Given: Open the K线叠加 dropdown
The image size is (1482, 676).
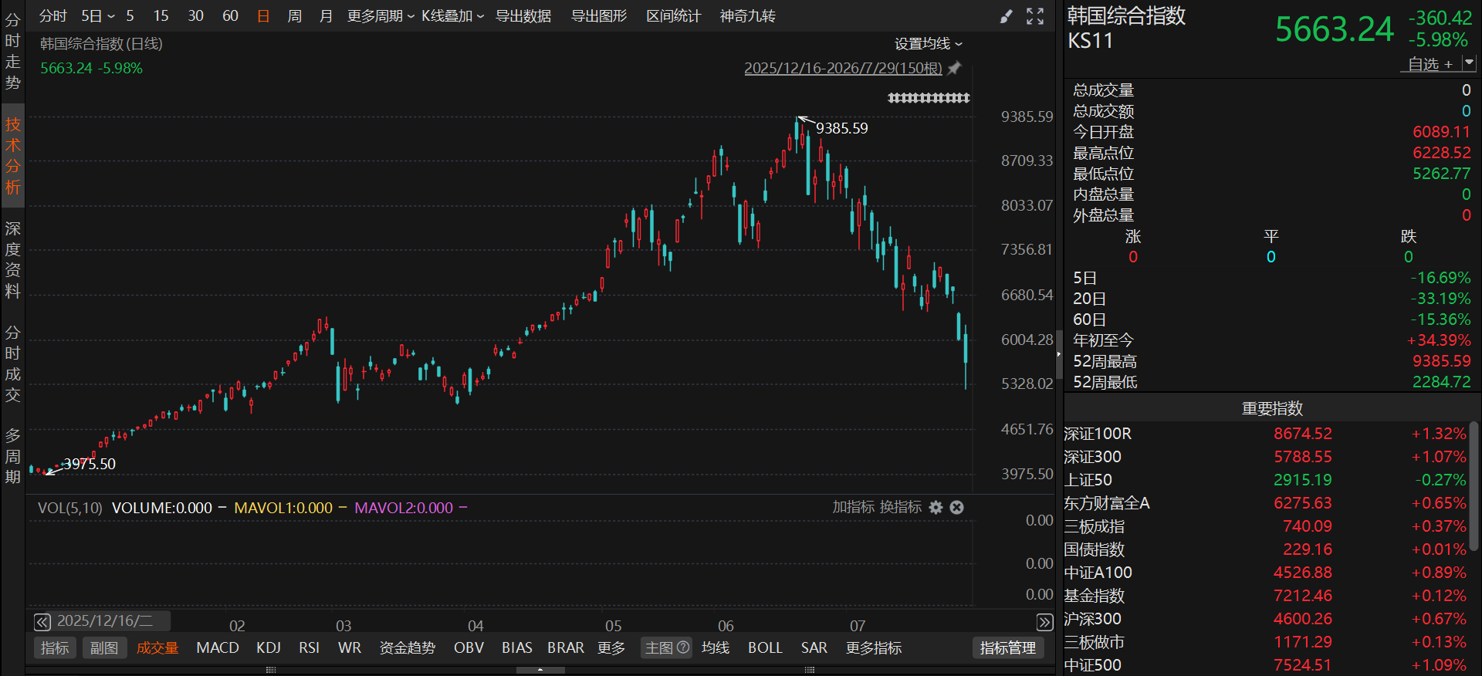Looking at the screenshot, I should tap(452, 16).
